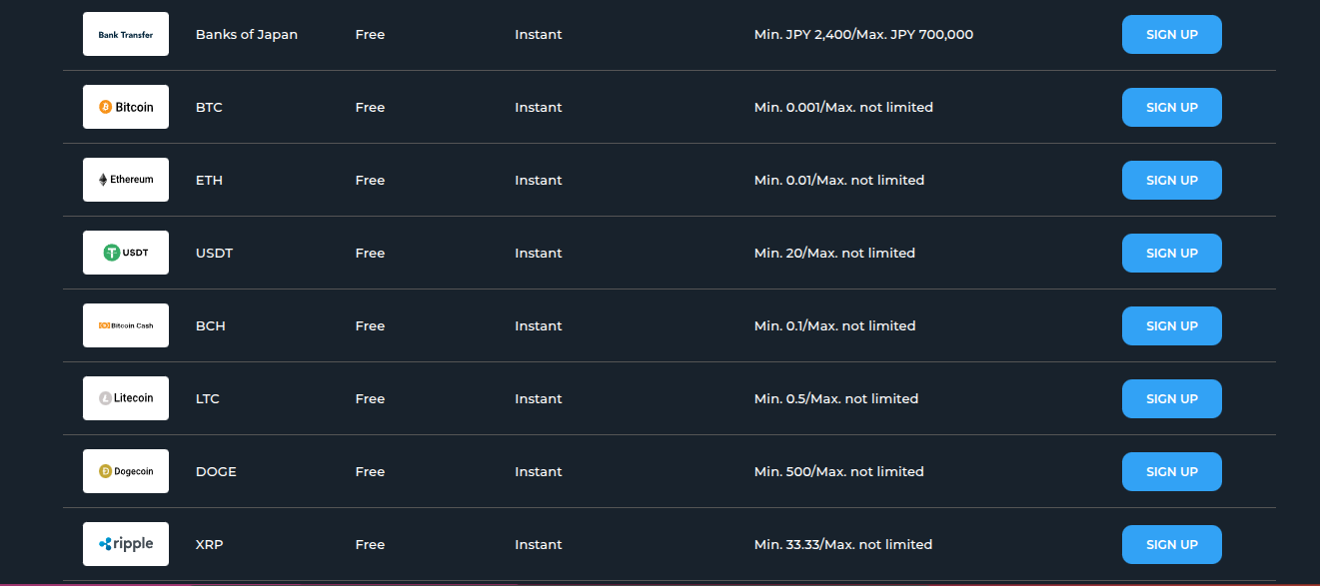Click the Ripple payment logo
Viewport: 1320px width, 586px height.
coord(126,544)
